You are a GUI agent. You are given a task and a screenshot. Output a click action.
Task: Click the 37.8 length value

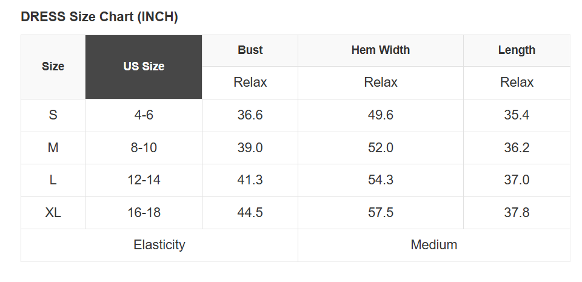(517, 213)
